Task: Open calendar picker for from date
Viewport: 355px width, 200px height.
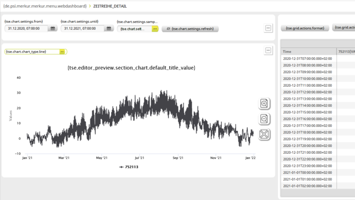Action: (52, 29)
